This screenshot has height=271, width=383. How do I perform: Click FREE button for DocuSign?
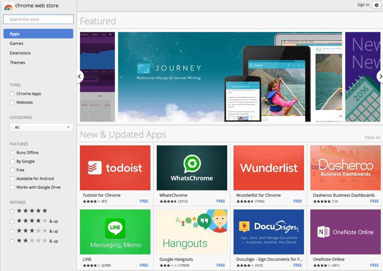(298, 265)
